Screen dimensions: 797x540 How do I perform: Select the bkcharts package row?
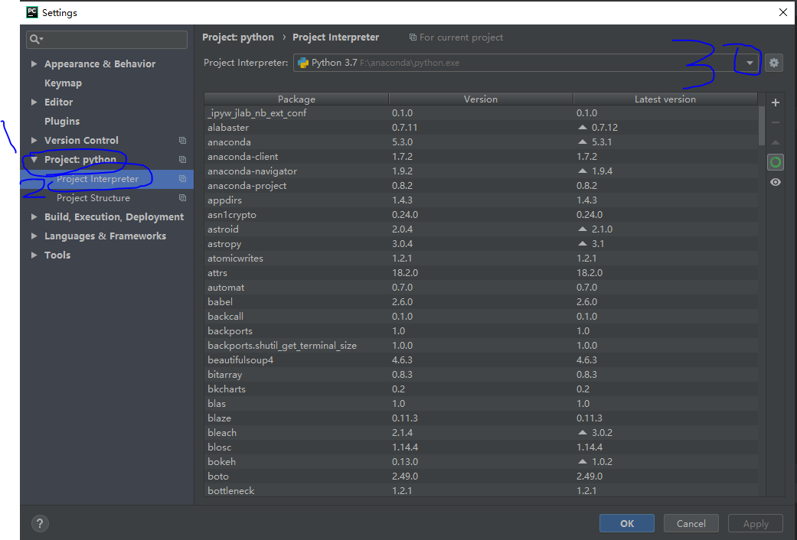pyautogui.click(x=481, y=389)
